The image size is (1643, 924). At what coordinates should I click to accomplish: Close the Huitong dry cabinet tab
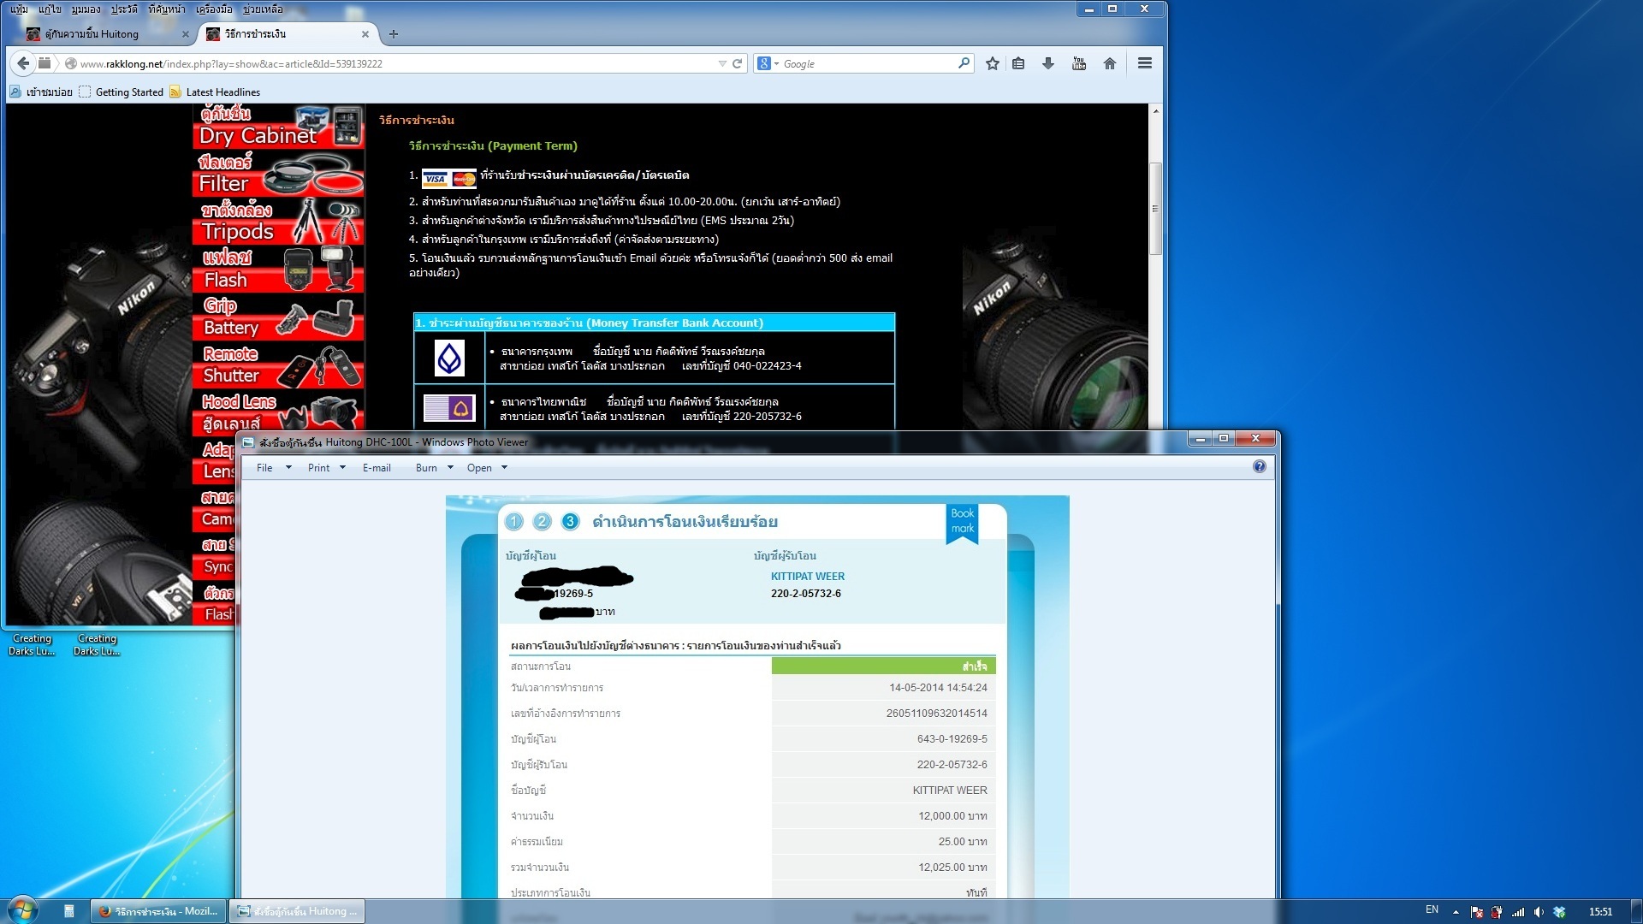click(x=186, y=34)
